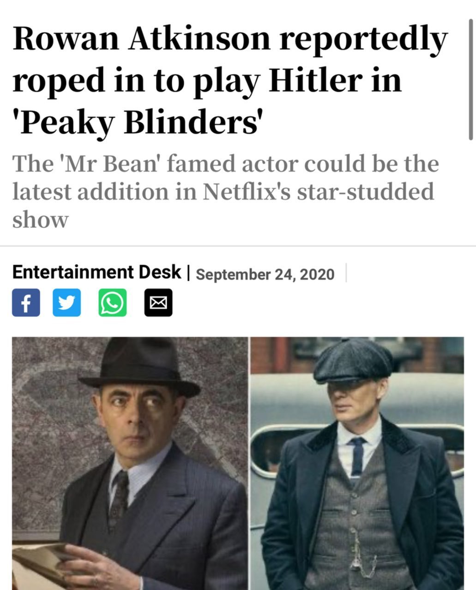Open the right photo of man in flat cap
476x590 pixels.
tap(357, 463)
